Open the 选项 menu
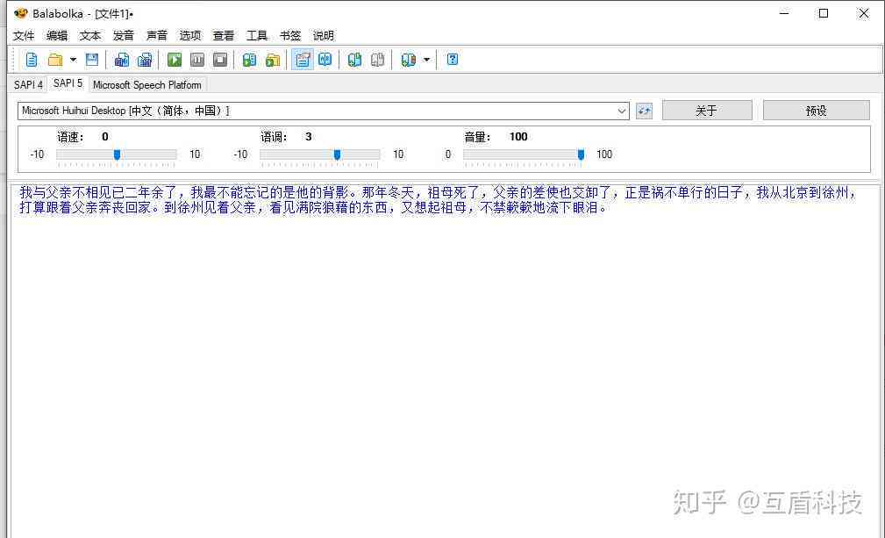Viewport: 885px width, 538px height. click(x=190, y=36)
